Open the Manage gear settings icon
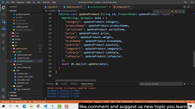Screen dimensions: 195x109 pos(3,97)
